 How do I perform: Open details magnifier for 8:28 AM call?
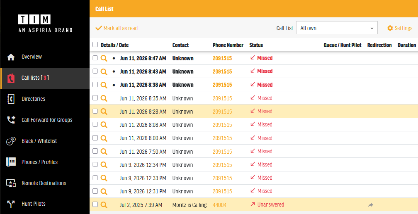tap(104, 112)
